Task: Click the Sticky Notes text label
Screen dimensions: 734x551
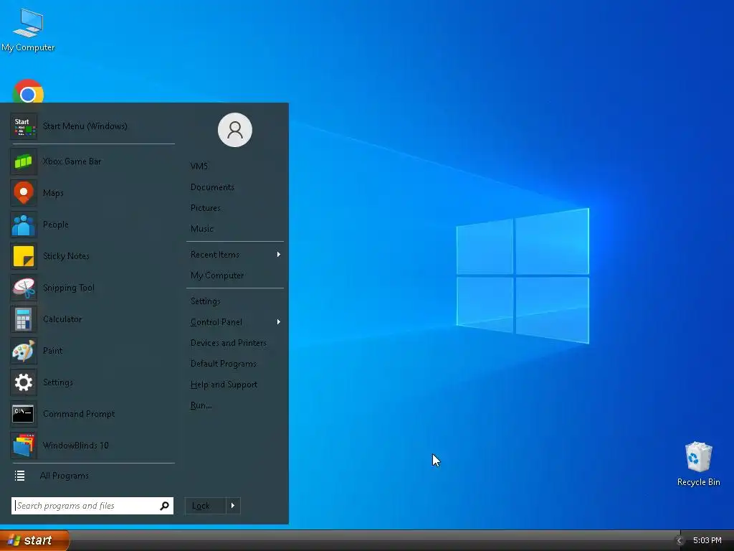Action: point(66,256)
